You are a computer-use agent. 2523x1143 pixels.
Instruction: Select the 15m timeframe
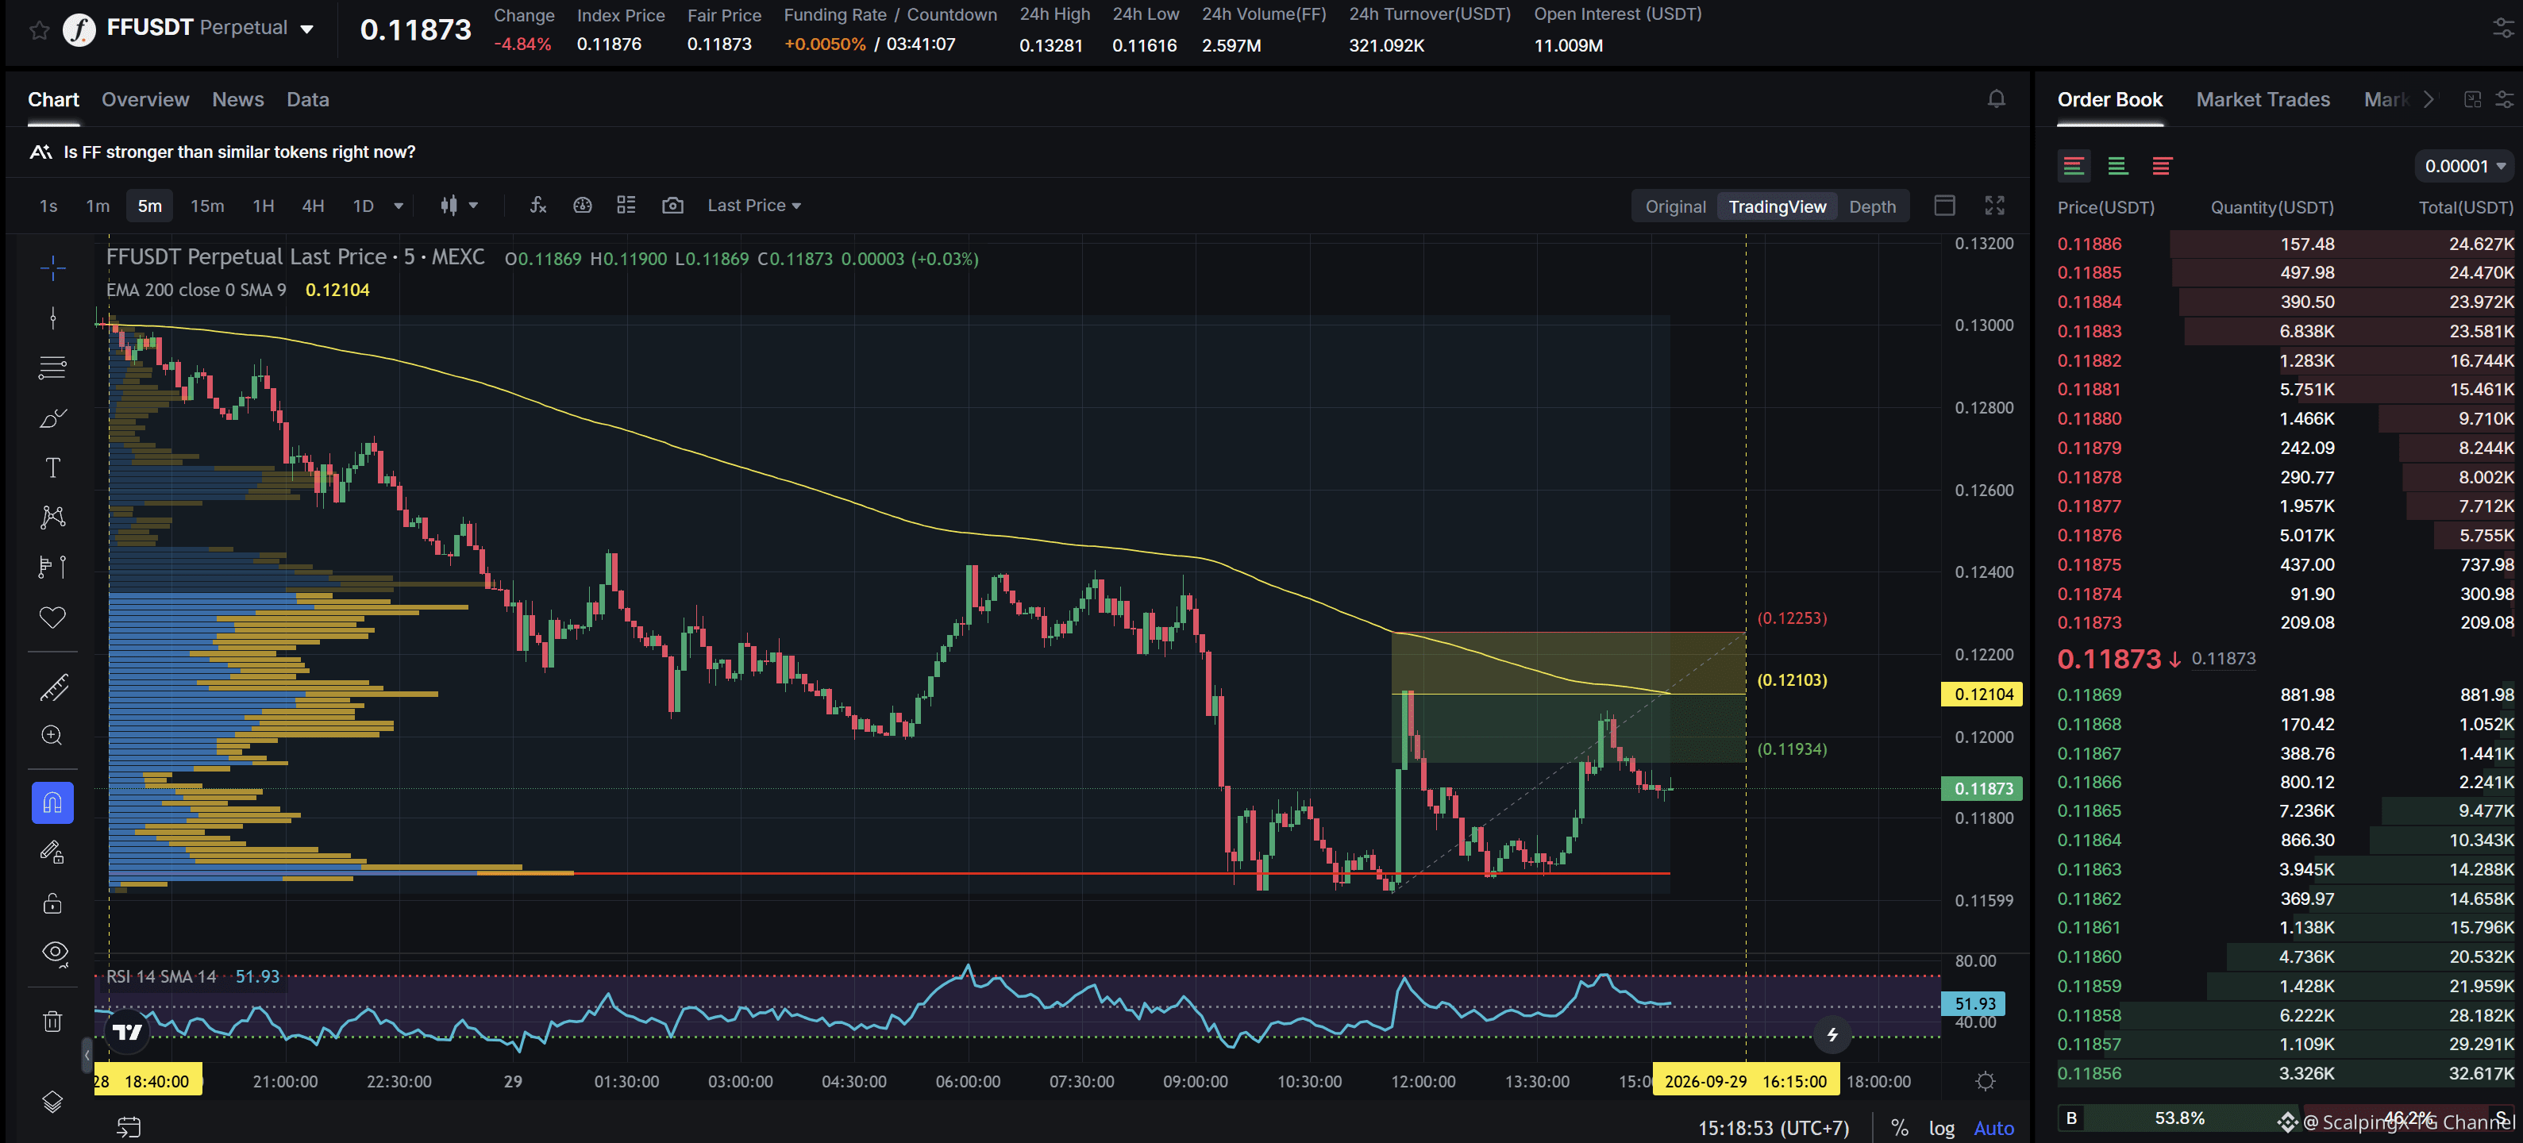coord(206,206)
